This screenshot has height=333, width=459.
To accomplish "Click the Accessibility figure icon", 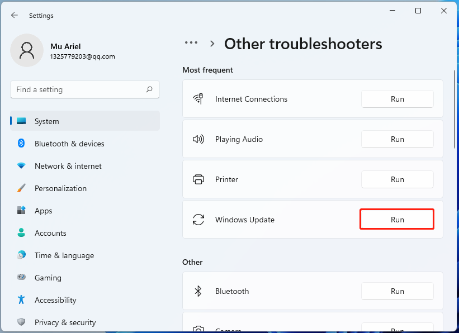I will (x=21, y=299).
